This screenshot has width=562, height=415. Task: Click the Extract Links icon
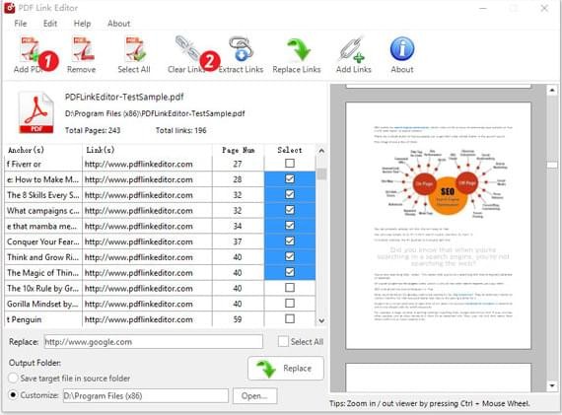click(x=241, y=49)
